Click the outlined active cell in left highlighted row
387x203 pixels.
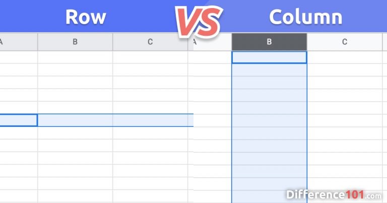pos(18,120)
